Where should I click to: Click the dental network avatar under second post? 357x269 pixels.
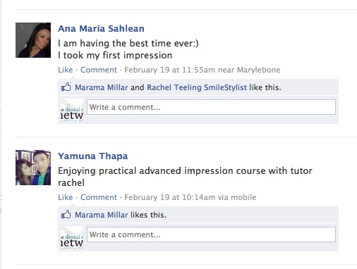[x=72, y=237]
